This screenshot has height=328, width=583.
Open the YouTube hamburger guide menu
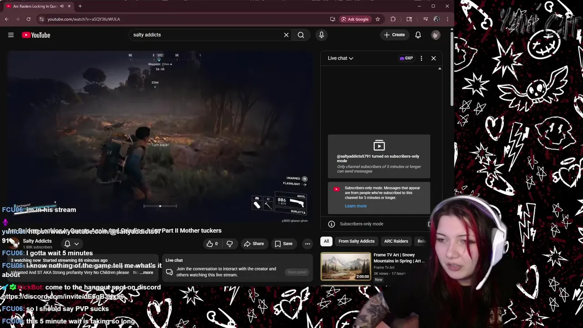pyautogui.click(x=11, y=35)
